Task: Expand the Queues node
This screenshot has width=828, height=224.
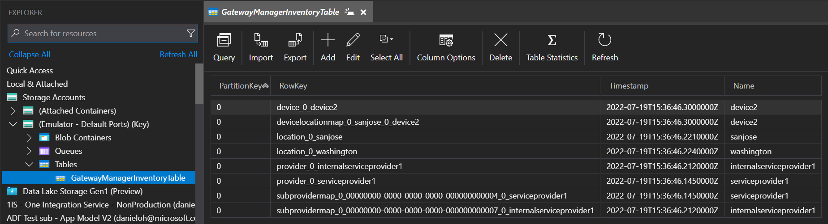Action: pos(29,151)
